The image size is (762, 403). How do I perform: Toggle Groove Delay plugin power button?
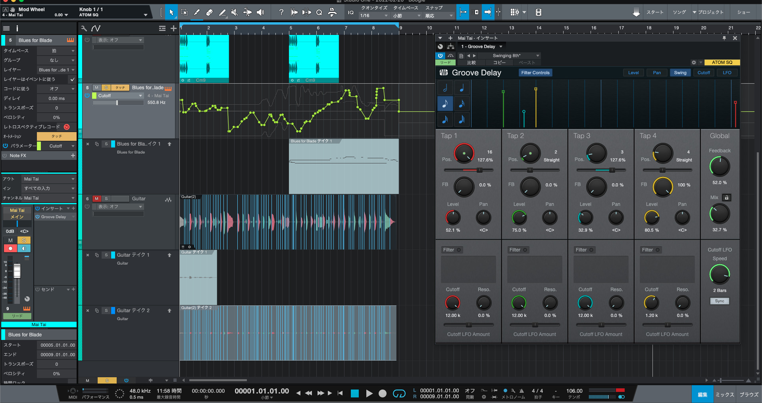pyautogui.click(x=440, y=56)
